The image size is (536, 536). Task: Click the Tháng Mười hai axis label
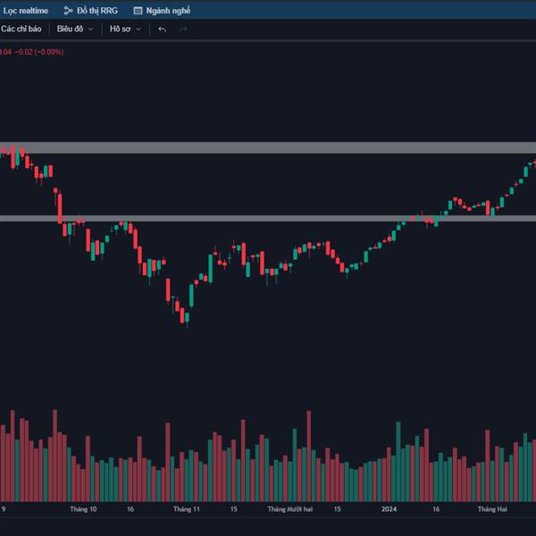[289, 509]
